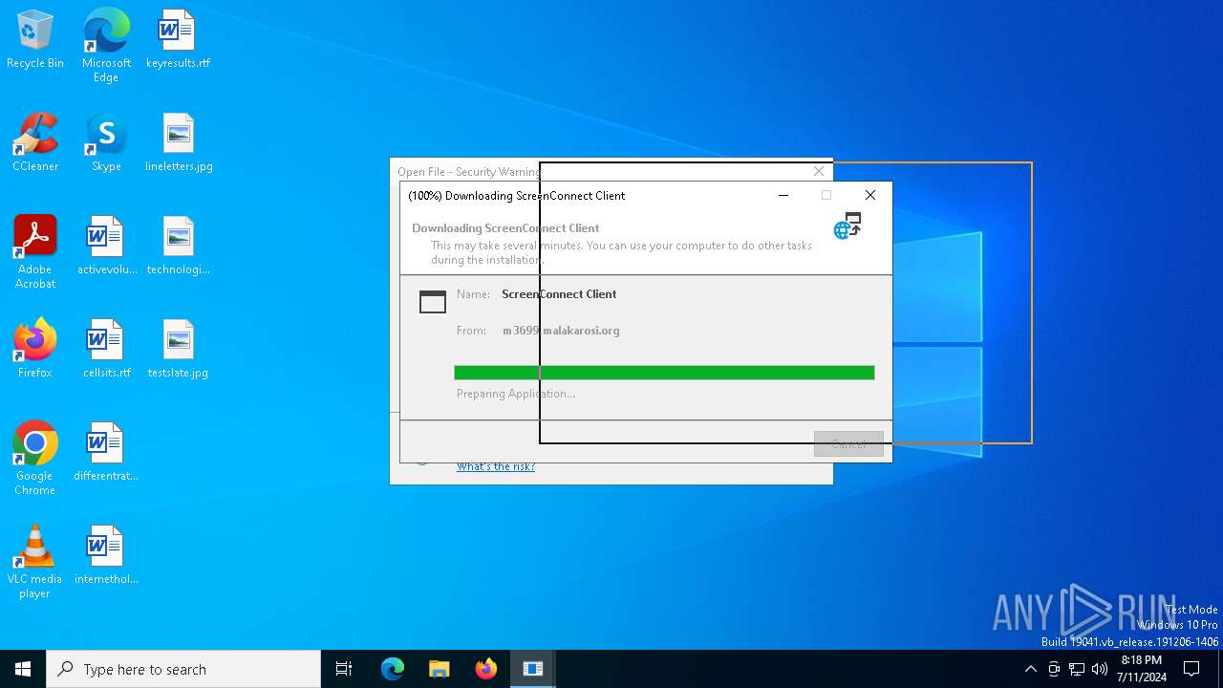Image resolution: width=1223 pixels, height=688 pixels.
Task: Click the download globe icon in dialog header
Action: click(x=848, y=226)
